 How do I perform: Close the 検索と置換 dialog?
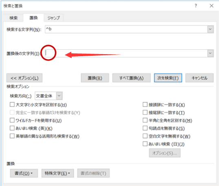pyautogui.click(x=212, y=6)
